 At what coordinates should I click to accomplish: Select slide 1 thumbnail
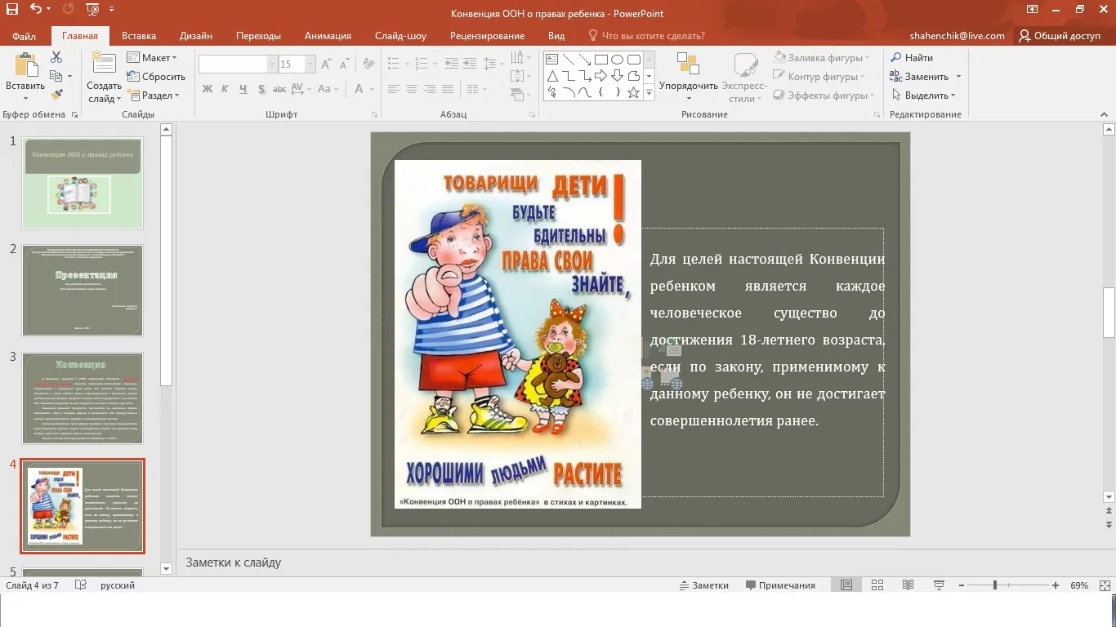point(83,183)
